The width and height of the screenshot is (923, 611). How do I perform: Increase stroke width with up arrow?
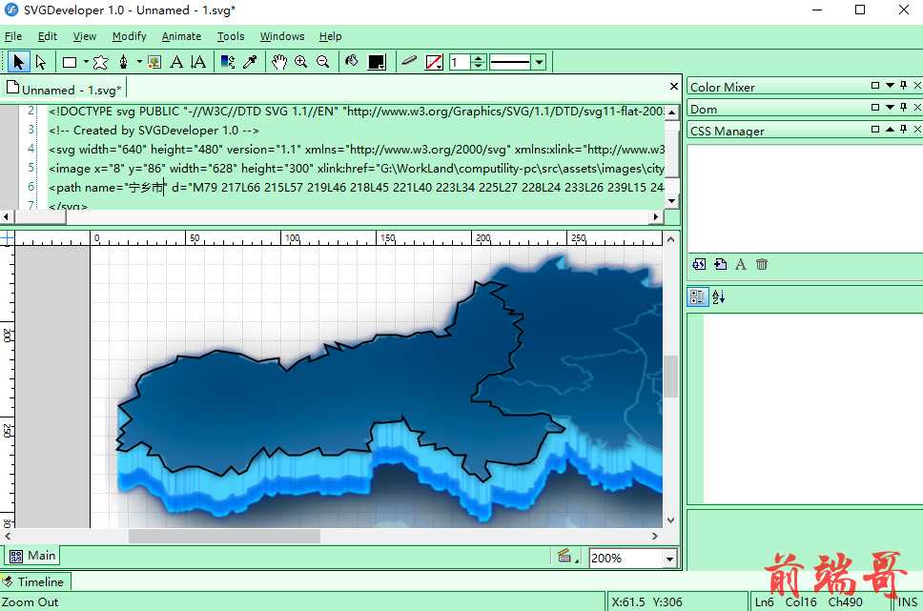click(479, 58)
